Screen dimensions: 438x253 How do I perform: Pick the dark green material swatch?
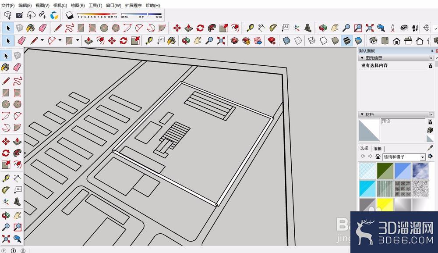click(x=385, y=171)
